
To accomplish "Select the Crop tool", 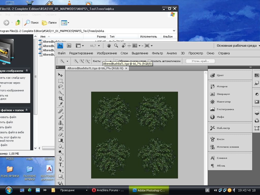I will [x=60, y=99].
